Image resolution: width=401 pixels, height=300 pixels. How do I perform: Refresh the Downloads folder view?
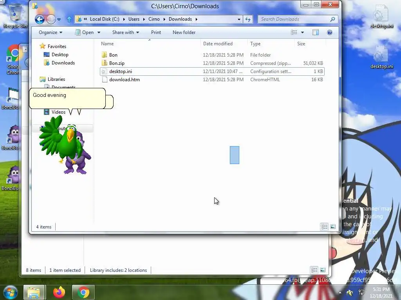point(248,19)
